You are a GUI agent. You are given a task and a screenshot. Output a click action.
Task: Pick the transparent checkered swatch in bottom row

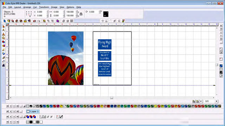tap(27, 122)
